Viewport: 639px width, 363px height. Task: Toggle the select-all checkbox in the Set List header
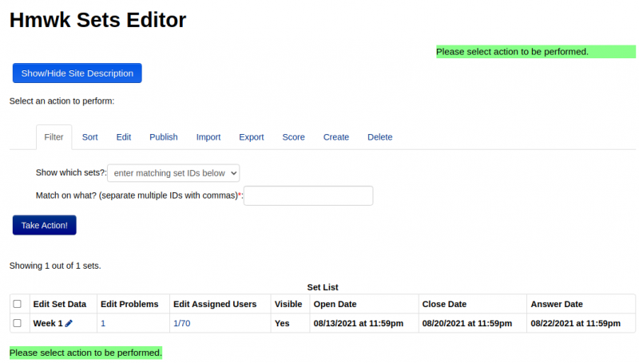17,304
